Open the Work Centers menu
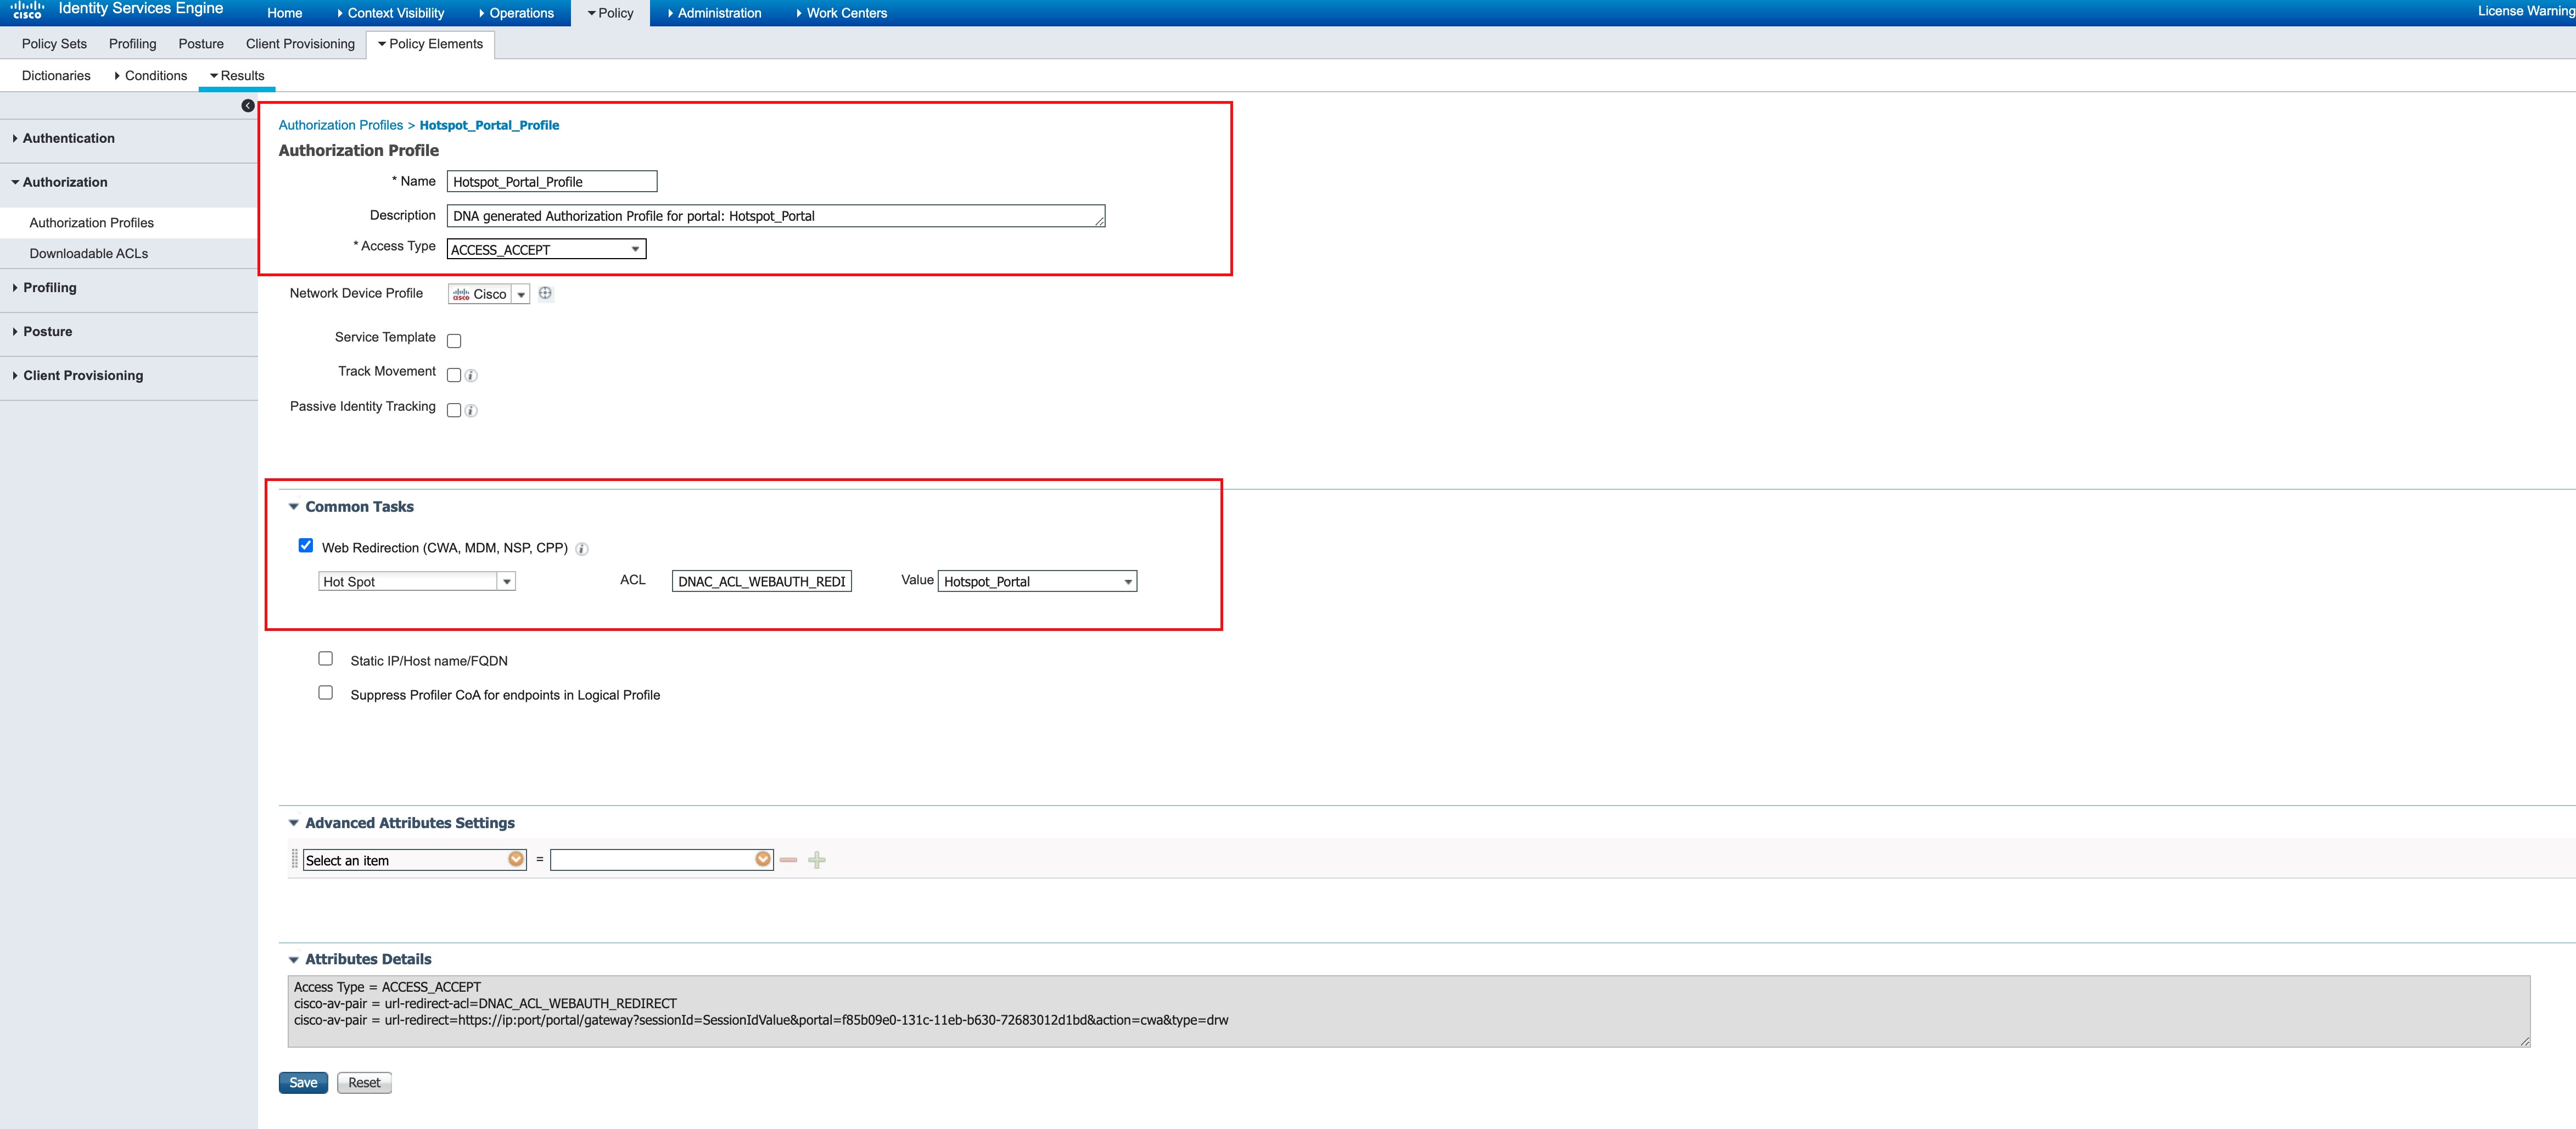 click(842, 13)
